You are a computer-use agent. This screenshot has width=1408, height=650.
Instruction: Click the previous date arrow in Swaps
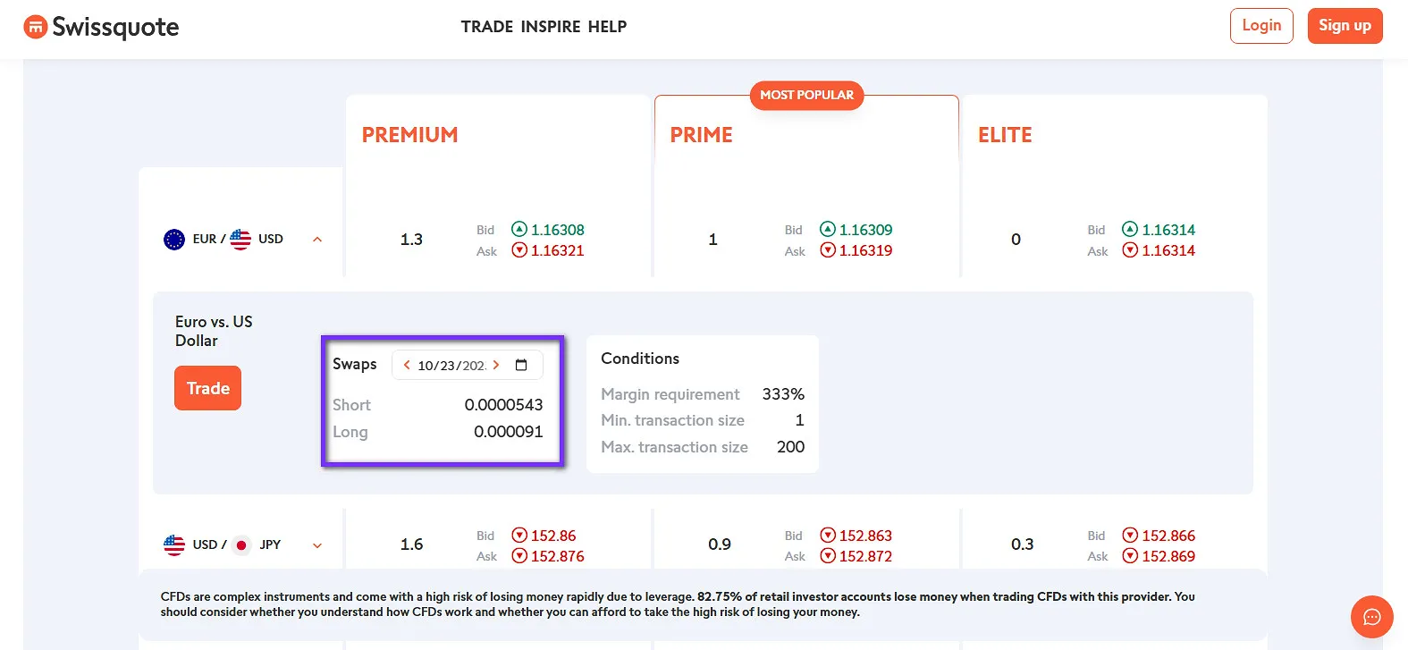[x=408, y=364]
